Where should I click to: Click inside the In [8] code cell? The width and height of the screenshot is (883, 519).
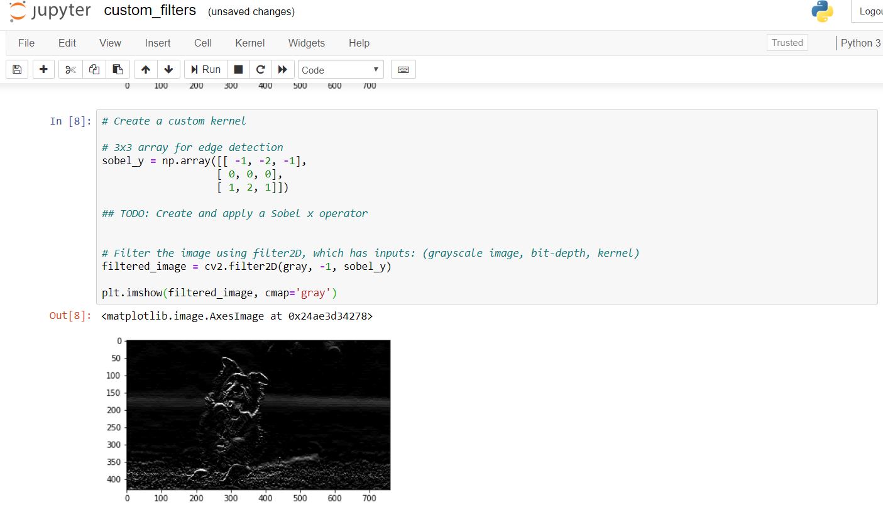click(486, 207)
